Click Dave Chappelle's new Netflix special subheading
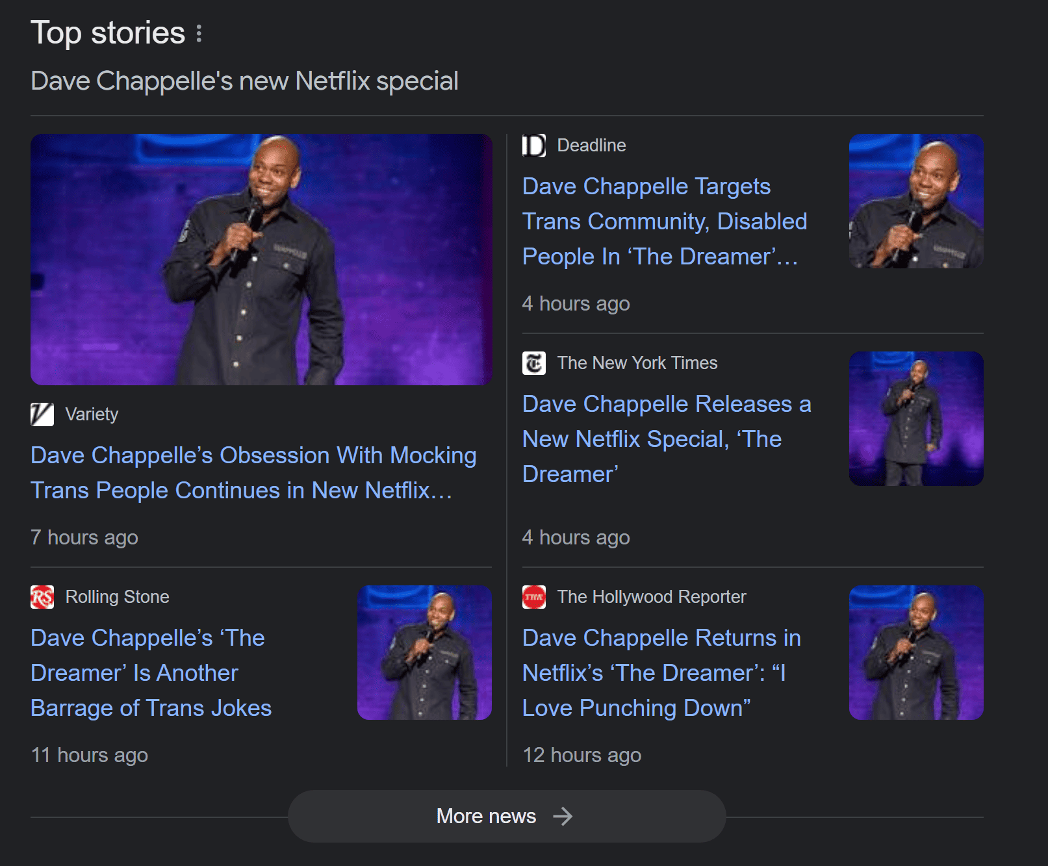Screen dimensions: 1048x866 click(x=244, y=81)
